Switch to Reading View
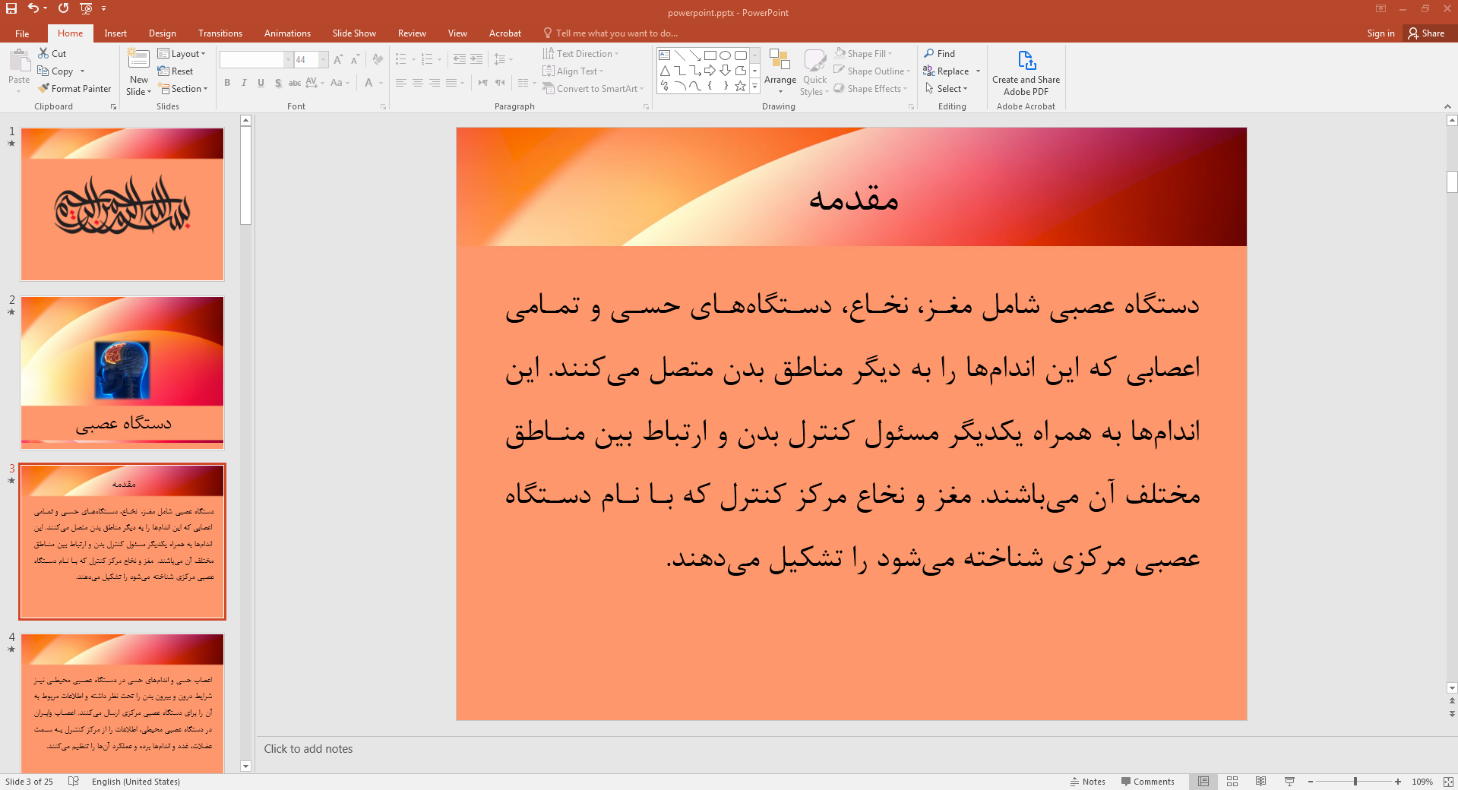Viewport: 1458px width, 790px height. [x=1261, y=782]
